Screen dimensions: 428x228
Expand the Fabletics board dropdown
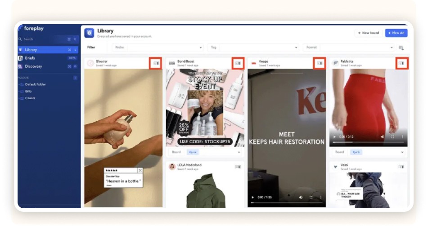tap(402, 152)
